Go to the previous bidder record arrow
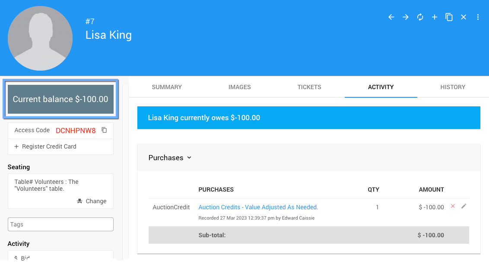Image resolution: width=489 pixels, height=273 pixels. click(x=391, y=17)
